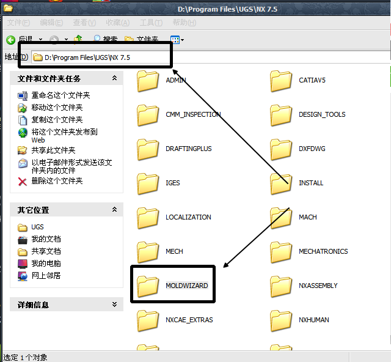Select the INSTALL folder icon
Viewport: 391px width, 362px height.
[281, 183]
